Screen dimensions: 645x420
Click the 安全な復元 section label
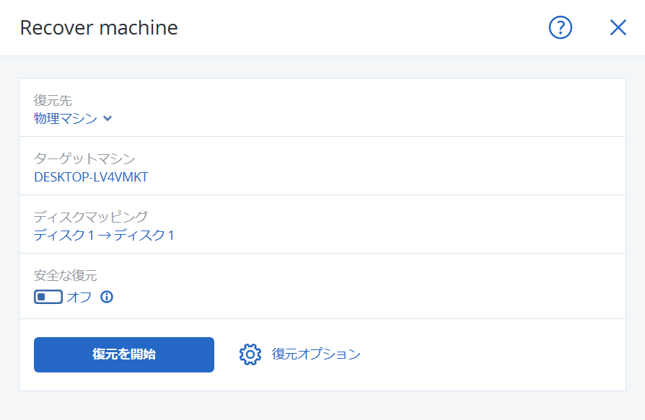coord(66,275)
